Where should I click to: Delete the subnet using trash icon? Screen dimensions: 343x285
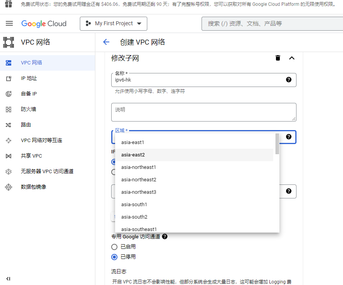278,58
